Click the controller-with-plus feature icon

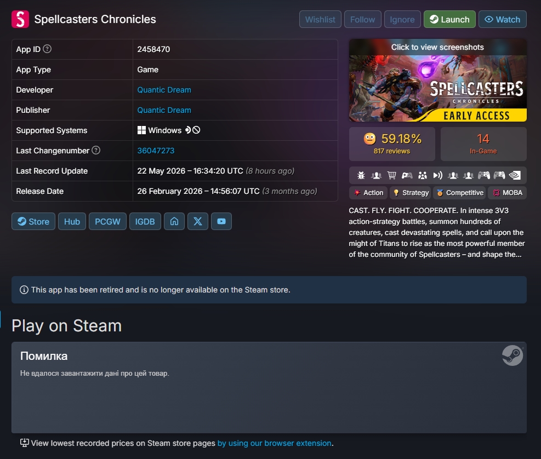[407, 175]
